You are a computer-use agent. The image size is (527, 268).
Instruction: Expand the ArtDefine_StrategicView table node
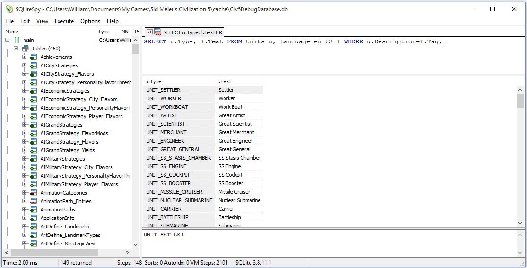(x=24, y=244)
